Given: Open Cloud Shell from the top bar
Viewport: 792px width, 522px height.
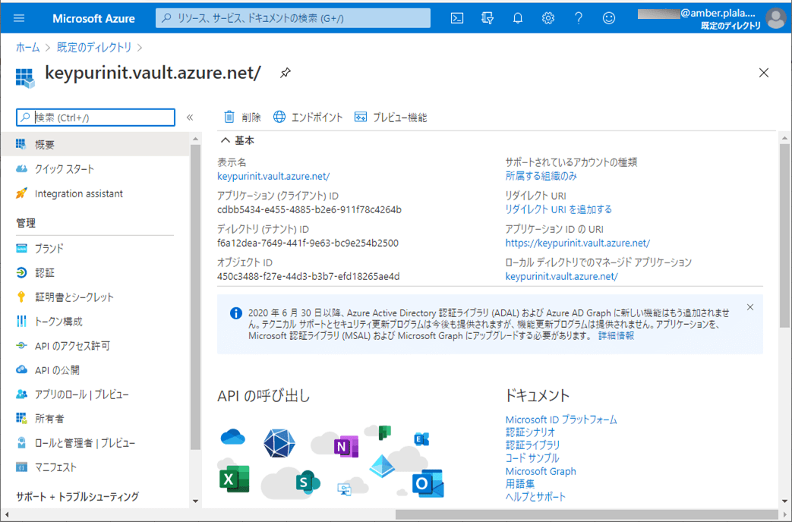Looking at the screenshot, I should click(x=456, y=18).
